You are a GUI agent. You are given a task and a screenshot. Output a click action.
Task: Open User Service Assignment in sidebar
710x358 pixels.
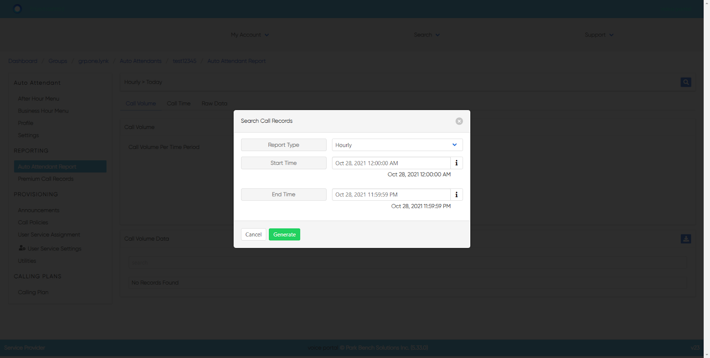click(49, 235)
